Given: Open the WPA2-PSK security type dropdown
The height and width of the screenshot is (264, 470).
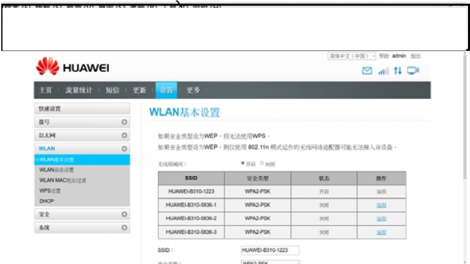Looking at the screenshot, I should (x=270, y=262).
